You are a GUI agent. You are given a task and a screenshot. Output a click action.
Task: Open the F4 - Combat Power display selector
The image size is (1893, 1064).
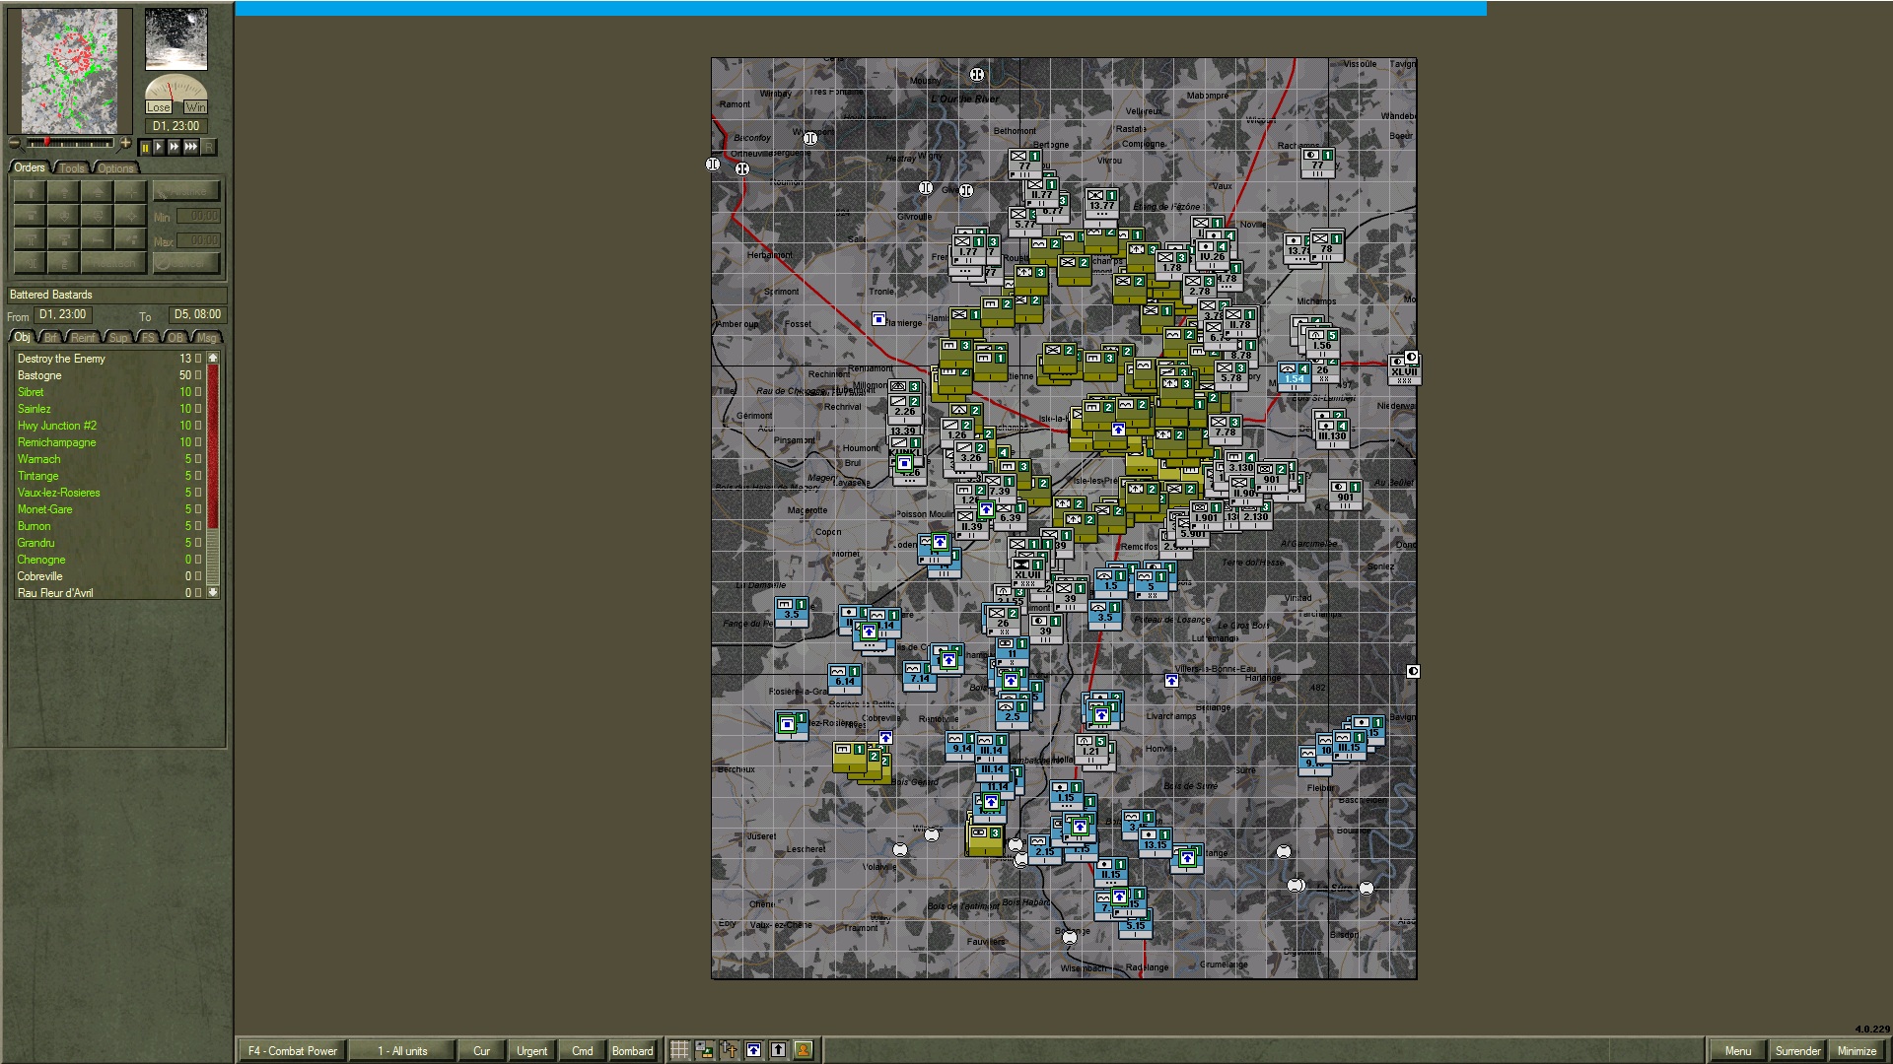coord(291,1051)
